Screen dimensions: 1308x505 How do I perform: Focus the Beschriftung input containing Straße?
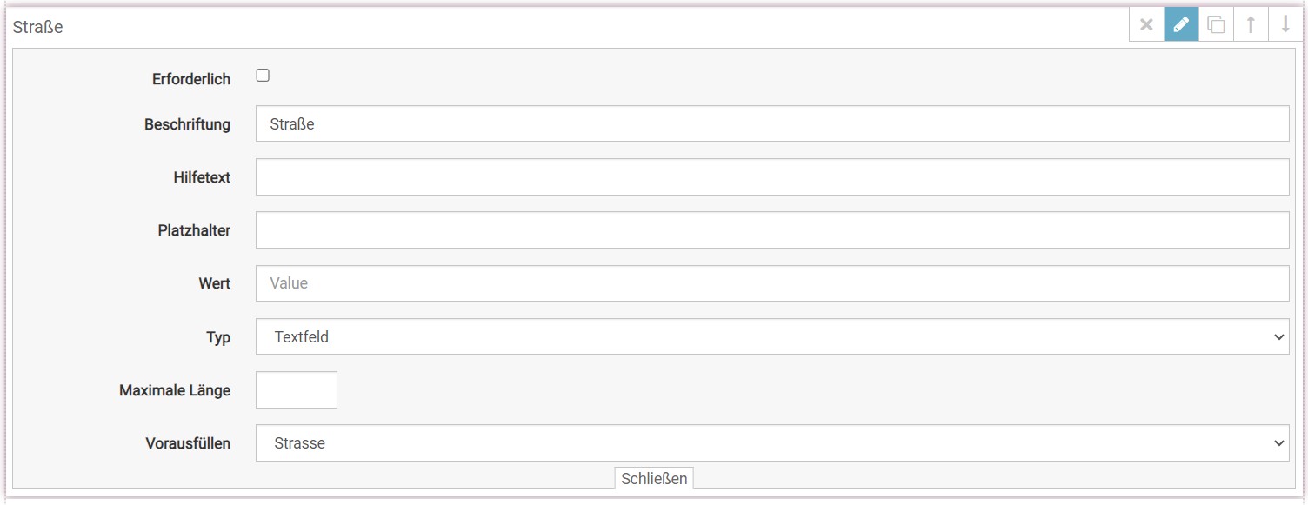(x=771, y=123)
